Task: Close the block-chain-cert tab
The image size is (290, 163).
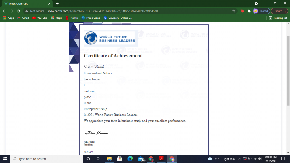Action: click(x=49, y=3)
